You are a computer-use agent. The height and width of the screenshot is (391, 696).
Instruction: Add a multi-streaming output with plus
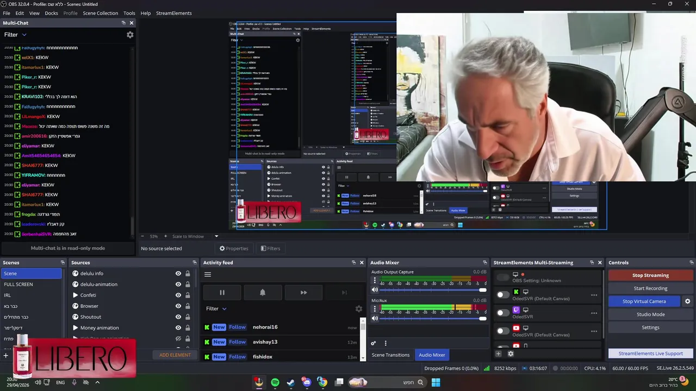click(498, 354)
